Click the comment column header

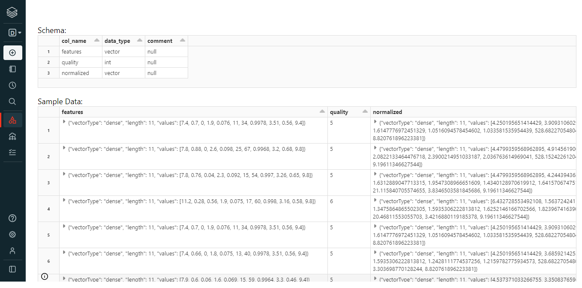click(x=166, y=41)
